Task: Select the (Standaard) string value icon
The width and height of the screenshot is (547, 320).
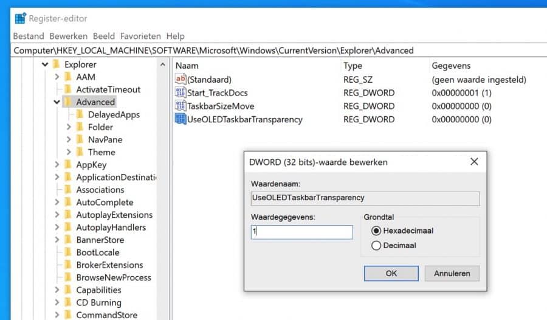Action: [181, 79]
